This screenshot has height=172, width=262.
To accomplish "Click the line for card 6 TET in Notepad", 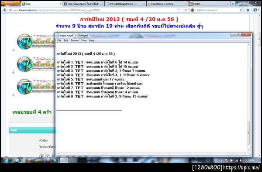I will click(x=100, y=84).
